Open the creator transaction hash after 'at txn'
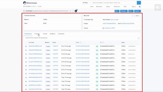163x92 pixels. (x=128, y=24)
